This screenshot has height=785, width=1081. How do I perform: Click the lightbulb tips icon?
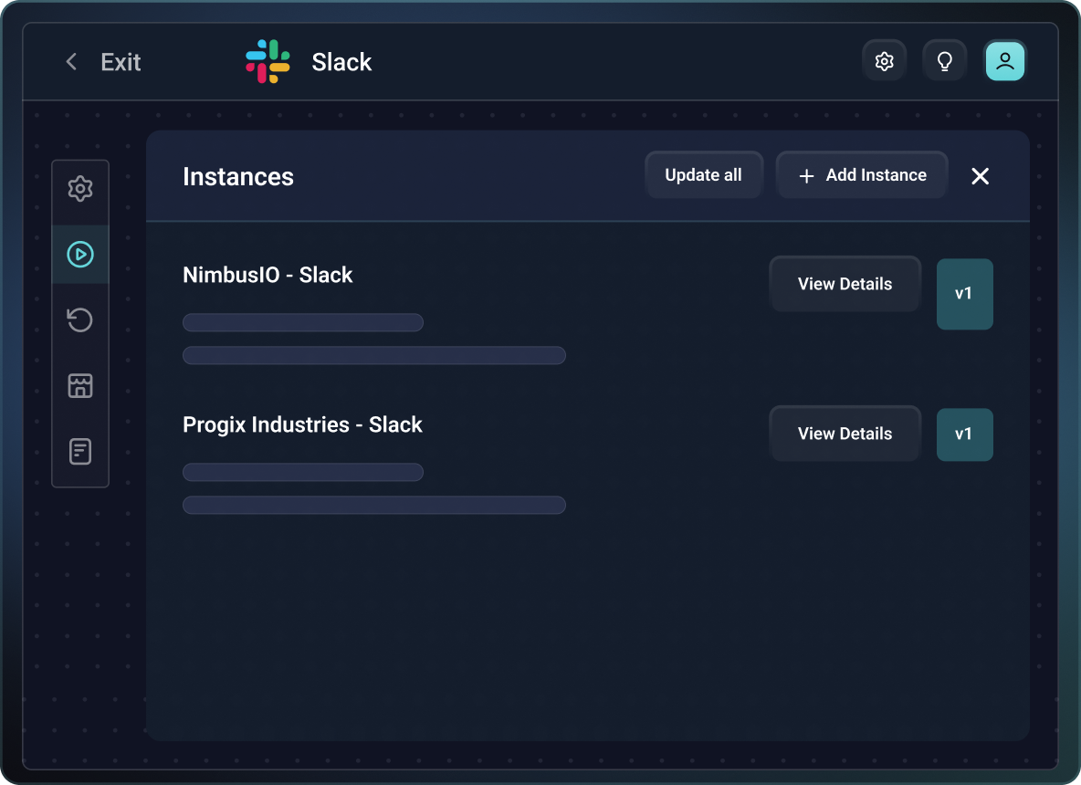click(x=944, y=61)
